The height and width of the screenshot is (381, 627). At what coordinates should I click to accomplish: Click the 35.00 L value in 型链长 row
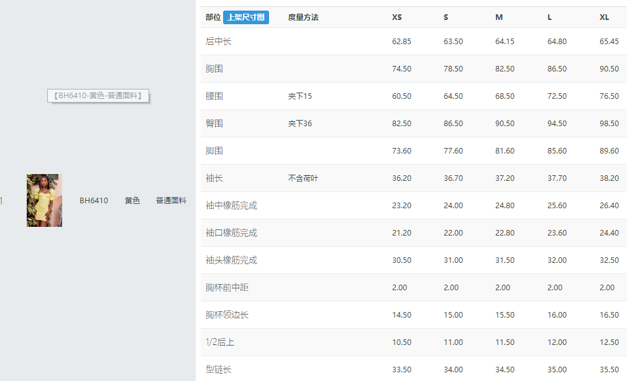pos(557,369)
